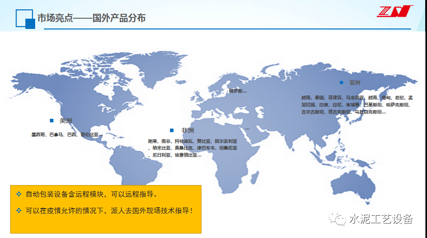Click the blue square icon beside the title
427x238 pixels.
(x=25, y=19)
